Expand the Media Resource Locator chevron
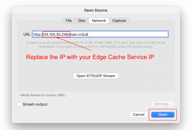Image resolution: width=193 pixels, height=130 pixels. pos(19,95)
